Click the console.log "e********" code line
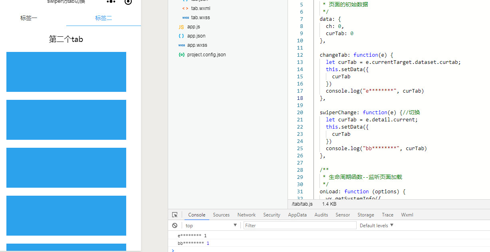This screenshot has height=252, width=490. pyautogui.click(x=375, y=91)
